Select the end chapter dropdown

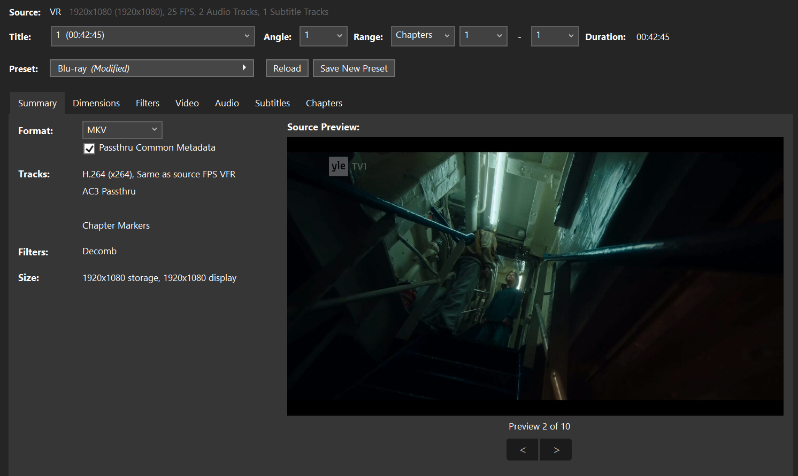555,36
